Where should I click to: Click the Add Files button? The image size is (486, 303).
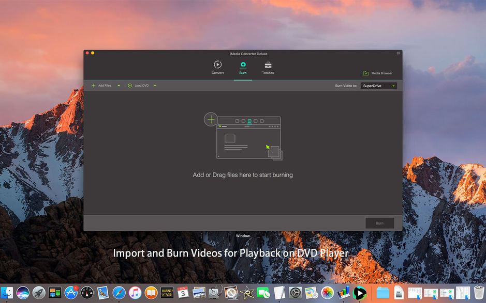[103, 85]
